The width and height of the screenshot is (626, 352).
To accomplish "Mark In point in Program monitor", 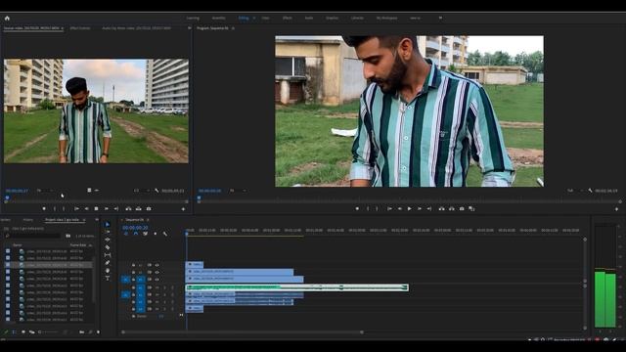I will click(368, 208).
